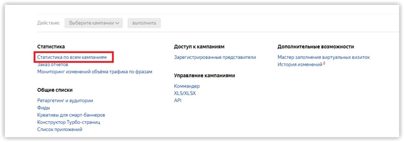Click the red beta mark beside История изменений
This screenshot has width=404, height=142.
tap(324, 63)
